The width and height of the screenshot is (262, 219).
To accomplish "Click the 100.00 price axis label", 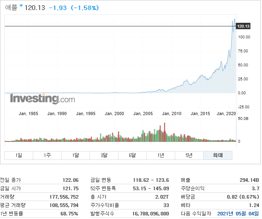I will (x=244, y=37).
